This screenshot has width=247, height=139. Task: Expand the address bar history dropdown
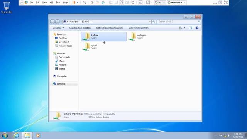click(149, 22)
